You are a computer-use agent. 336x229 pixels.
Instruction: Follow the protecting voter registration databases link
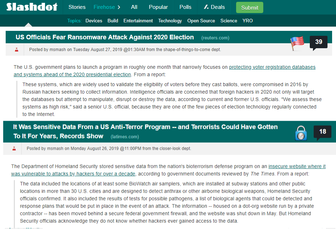click(164, 71)
